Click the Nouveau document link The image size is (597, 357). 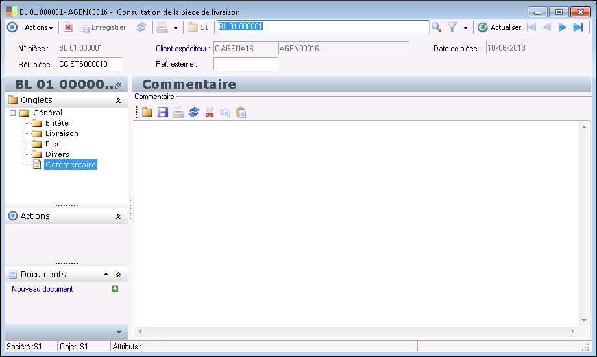point(42,289)
